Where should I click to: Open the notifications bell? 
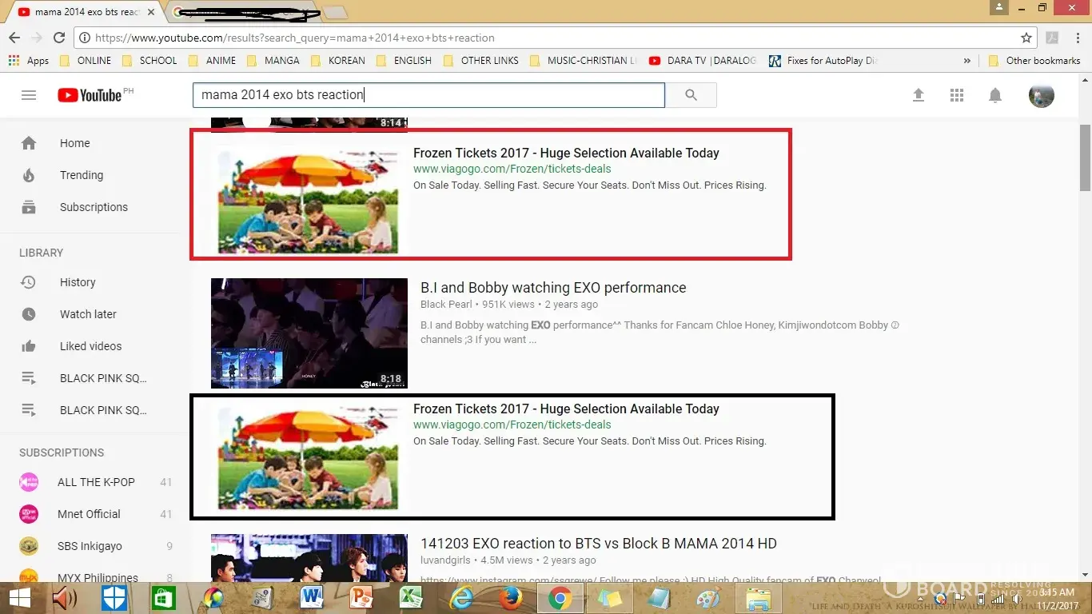(x=995, y=95)
